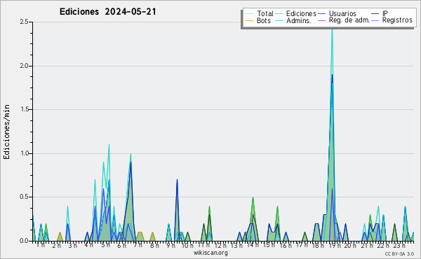Click the 'Ediciones/min' y-axis label
This screenshot has width=421, height=259.
point(6,132)
